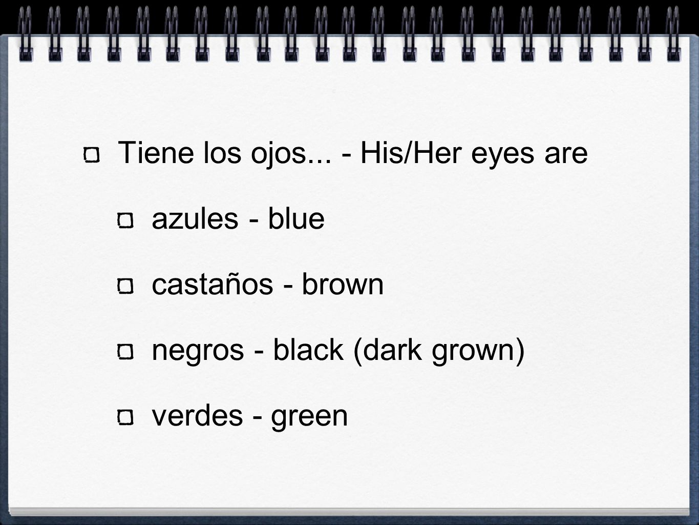
Task: Click the word azules
Action: [196, 219]
